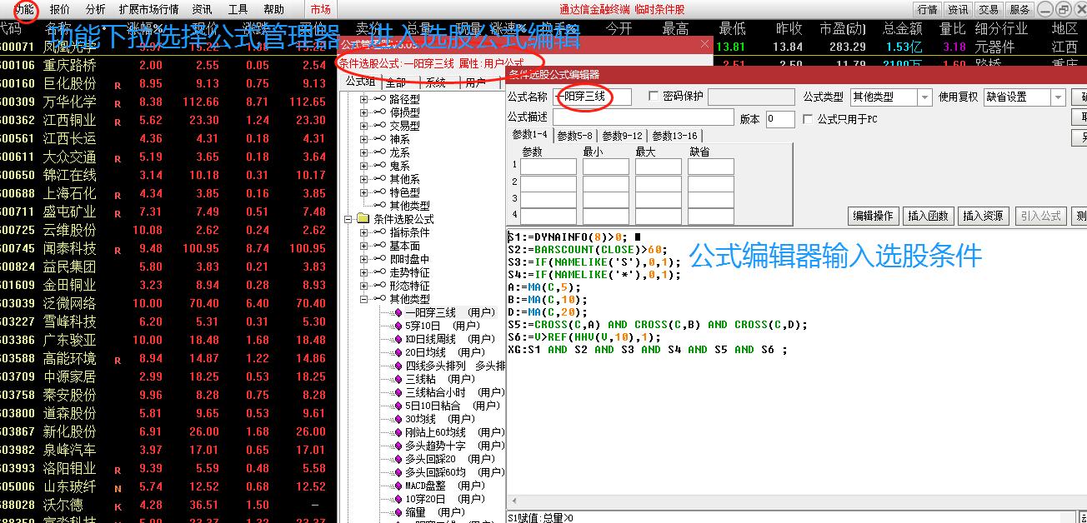The height and width of the screenshot is (523, 1087).
Task: Click the 服务 toolbar icon
Action: tap(1019, 9)
